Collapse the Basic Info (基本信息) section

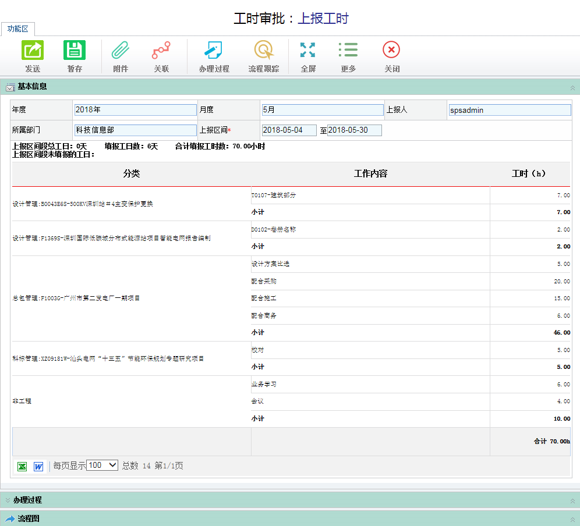coord(572,88)
